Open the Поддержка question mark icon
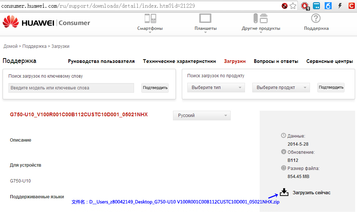357x213 pixels. point(316,18)
